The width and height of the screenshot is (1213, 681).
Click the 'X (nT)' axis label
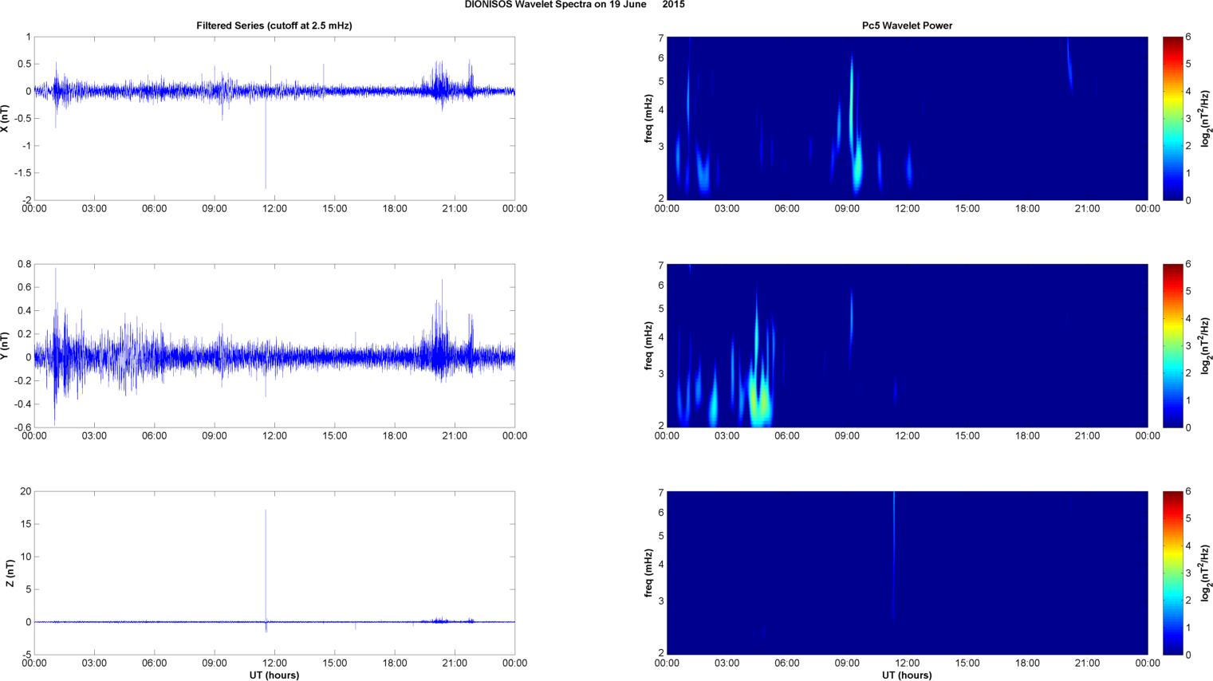[6, 118]
